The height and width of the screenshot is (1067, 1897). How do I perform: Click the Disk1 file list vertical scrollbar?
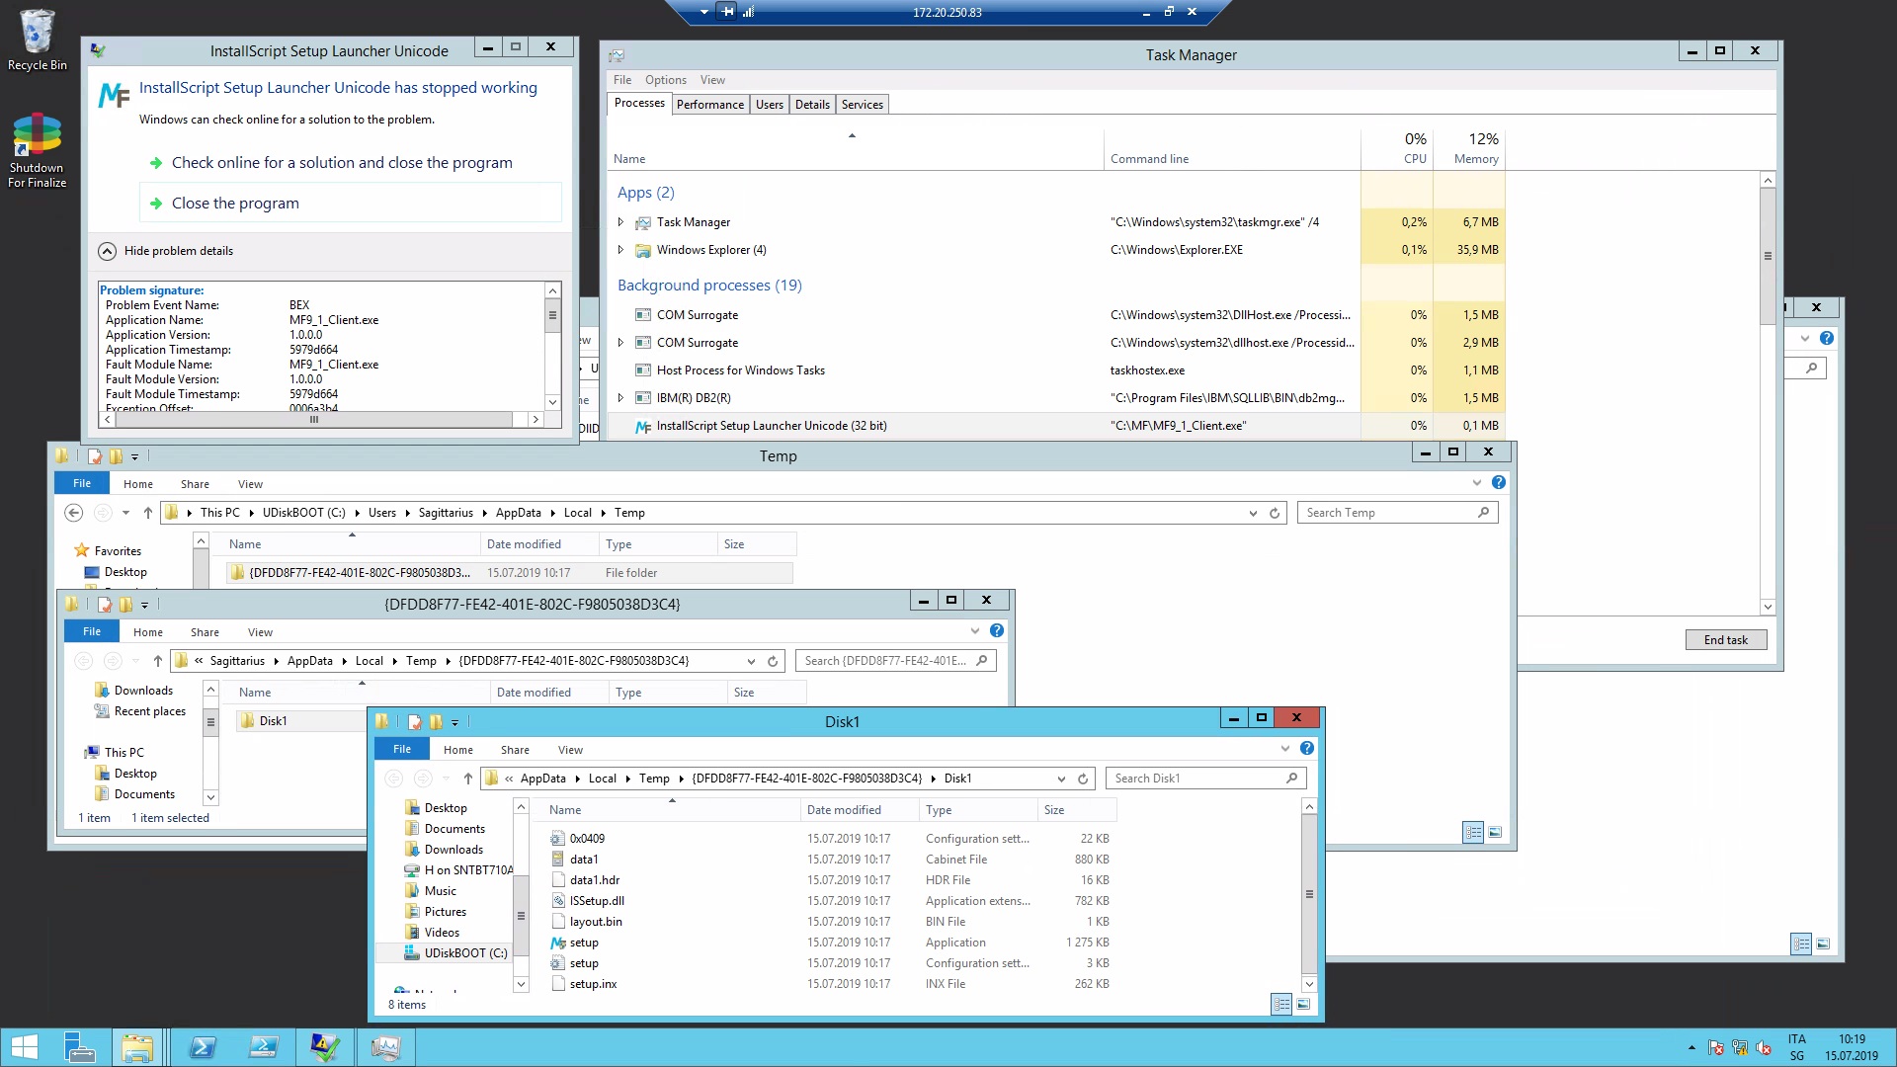[x=1309, y=896]
